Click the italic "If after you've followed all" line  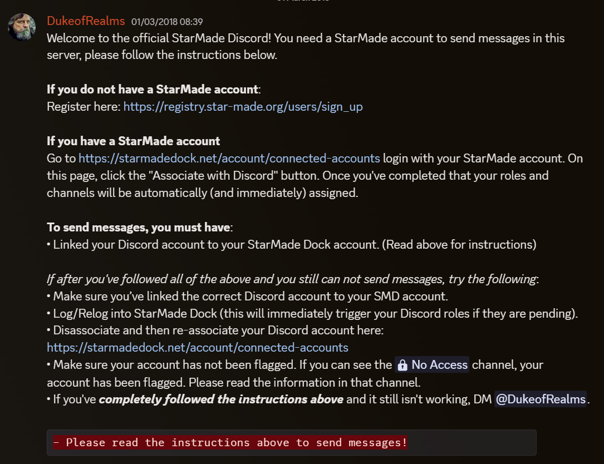click(291, 279)
